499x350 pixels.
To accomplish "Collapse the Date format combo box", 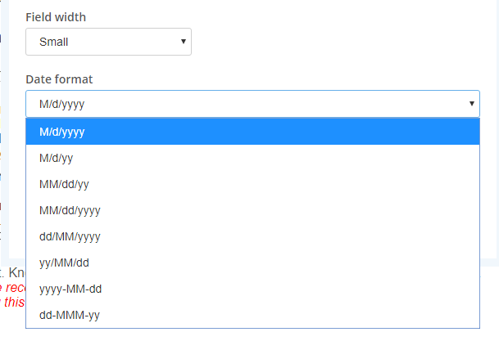I will point(246,104).
